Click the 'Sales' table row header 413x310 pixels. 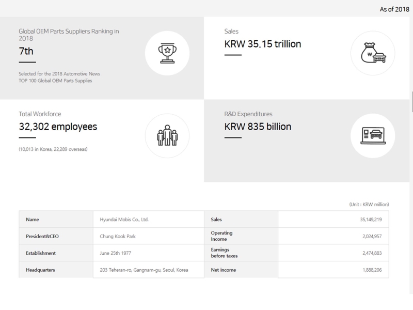(x=241, y=219)
